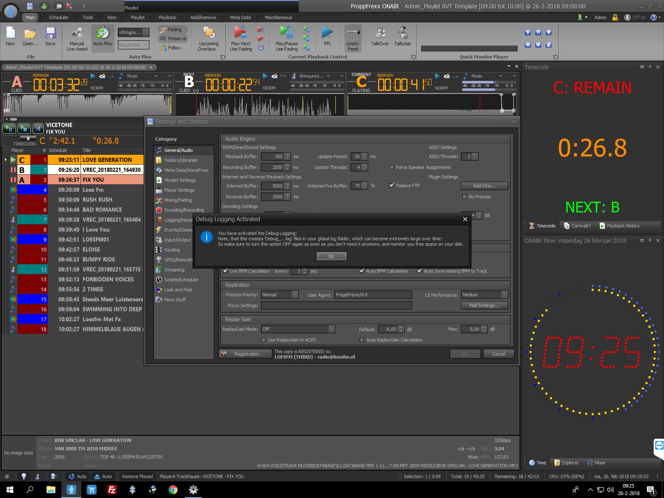The height and width of the screenshot is (498, 664).
Task: Click Cancel in Settings and Options
Action: point(498,354)
